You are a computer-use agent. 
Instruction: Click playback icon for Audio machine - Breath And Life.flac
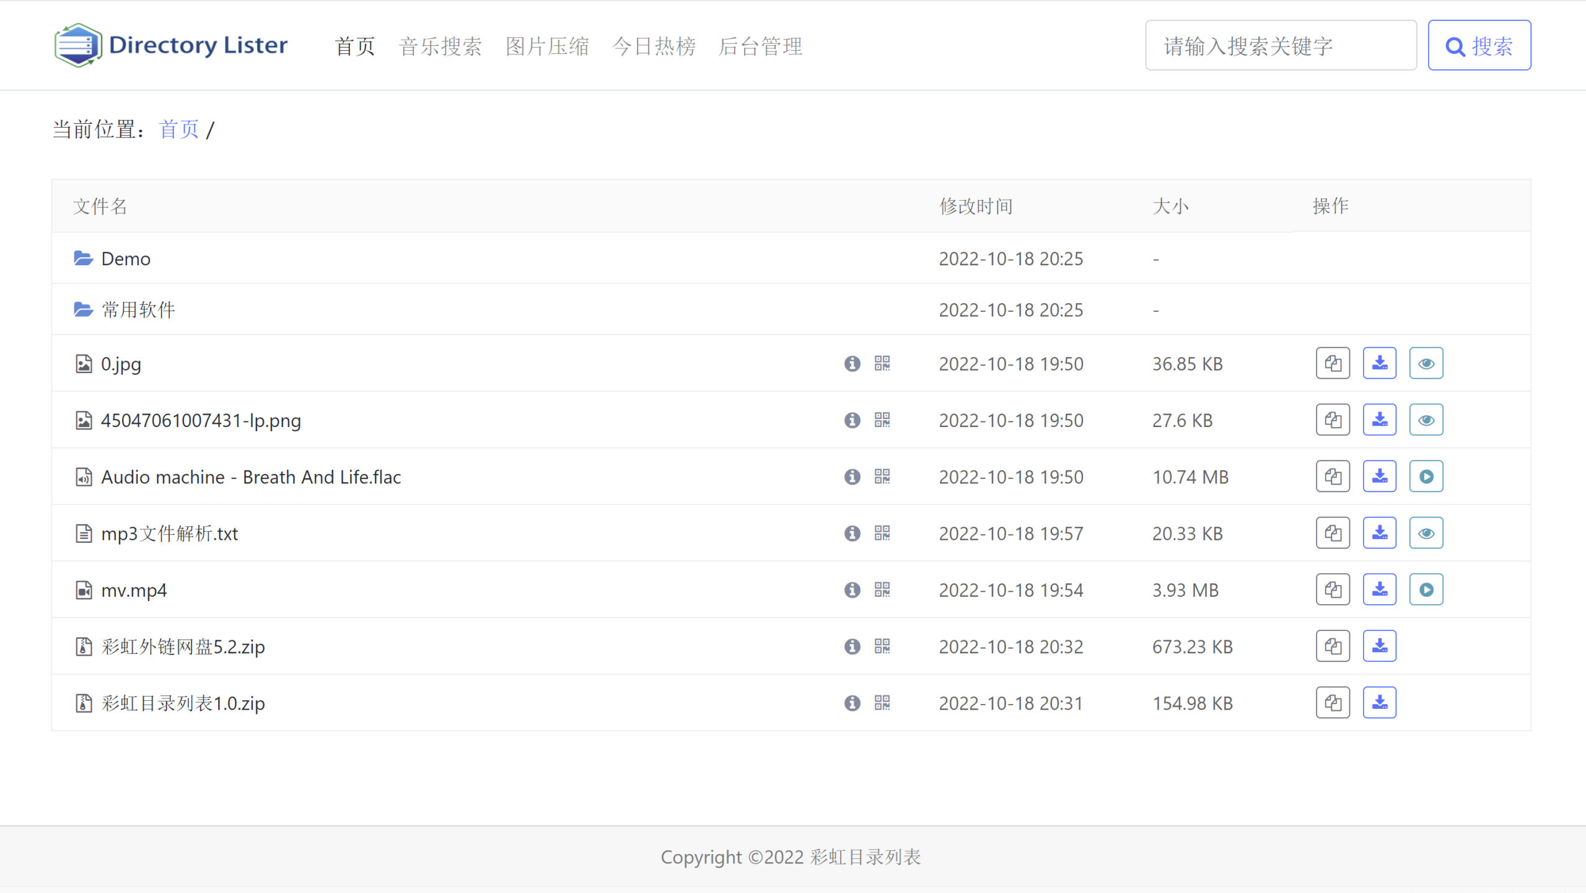[x=1426, y=476]
